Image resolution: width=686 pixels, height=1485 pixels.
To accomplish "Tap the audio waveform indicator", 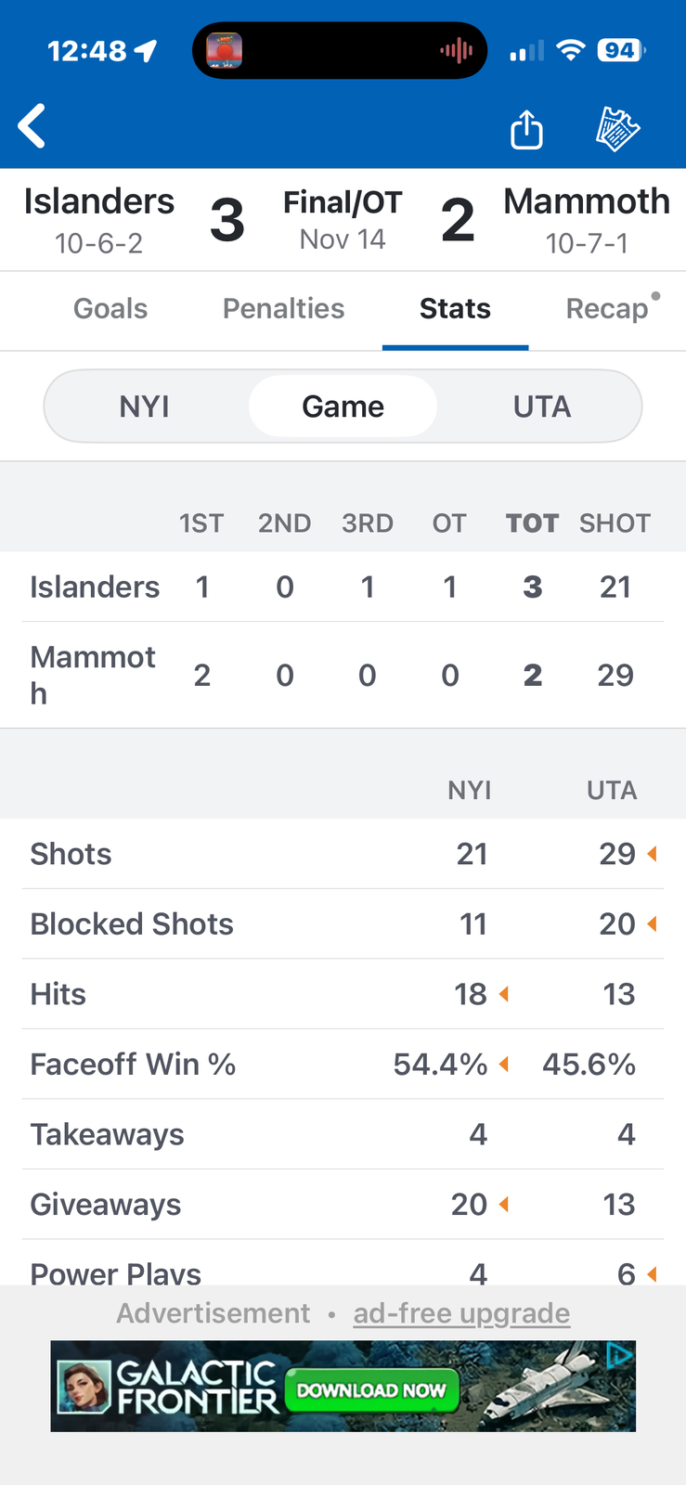I will tap(457, 50).
